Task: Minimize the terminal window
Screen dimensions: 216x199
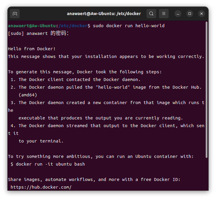Action: click(x=178, y=14)
